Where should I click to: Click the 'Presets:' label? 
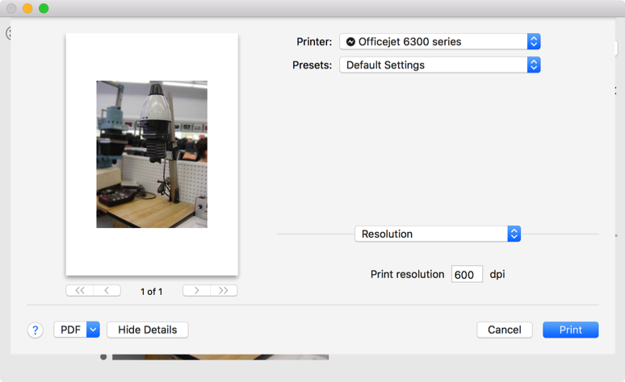pyautogui.click(x=312, y=64)
